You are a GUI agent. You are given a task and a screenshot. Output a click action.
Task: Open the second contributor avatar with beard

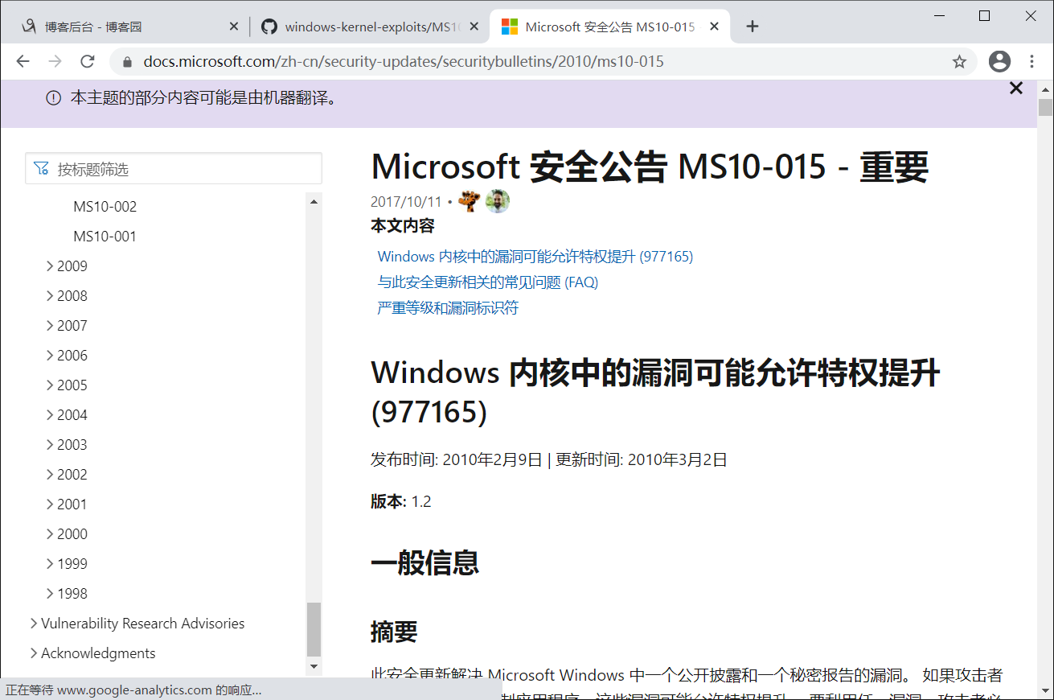click(498, 201)
